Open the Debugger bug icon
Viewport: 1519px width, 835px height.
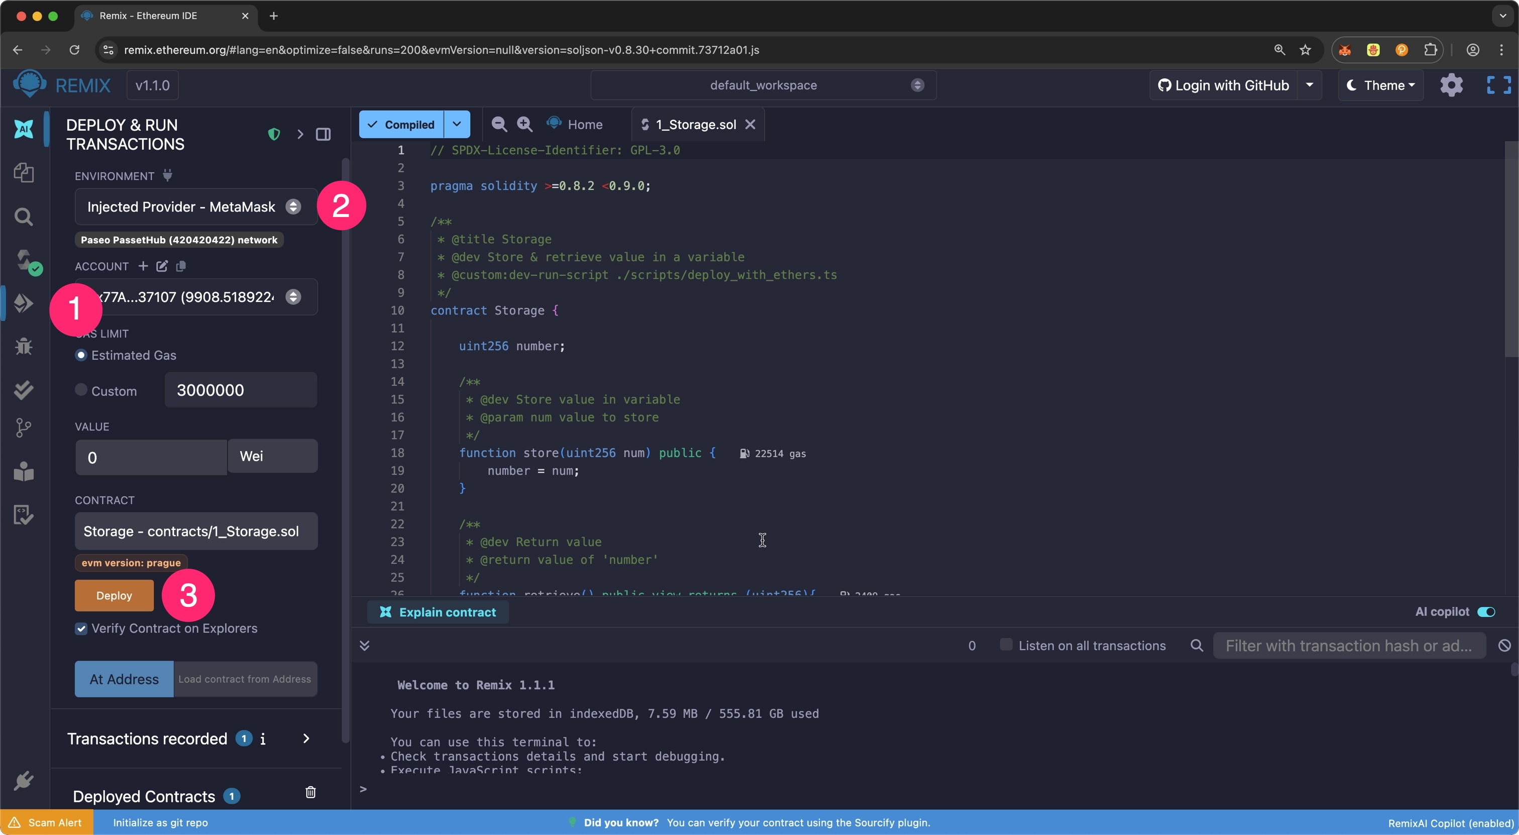[x=24, y=346]
